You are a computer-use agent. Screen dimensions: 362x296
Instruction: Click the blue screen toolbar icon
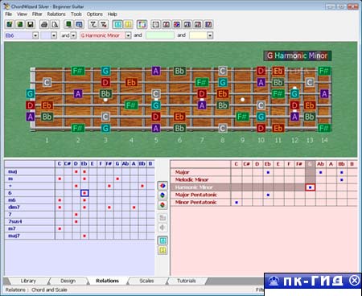coord(79,24)
